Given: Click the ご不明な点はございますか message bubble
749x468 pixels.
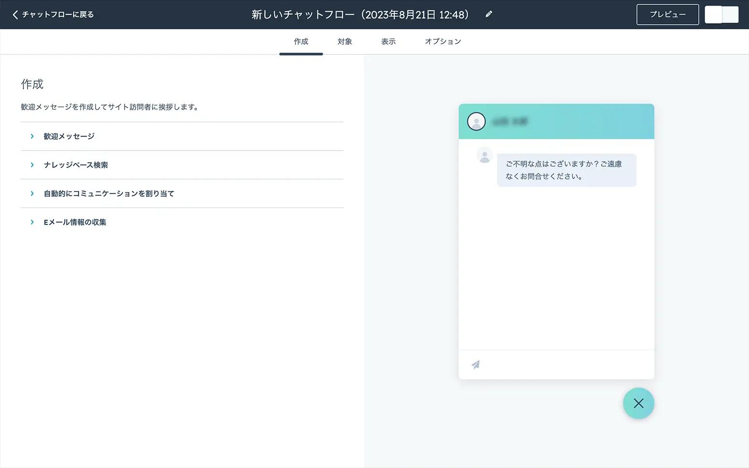Looking at the screenshot, I should pyautogui.click(x=567, y=170).
